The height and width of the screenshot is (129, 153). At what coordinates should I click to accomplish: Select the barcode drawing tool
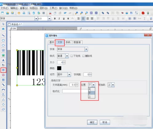click(3, 70)
